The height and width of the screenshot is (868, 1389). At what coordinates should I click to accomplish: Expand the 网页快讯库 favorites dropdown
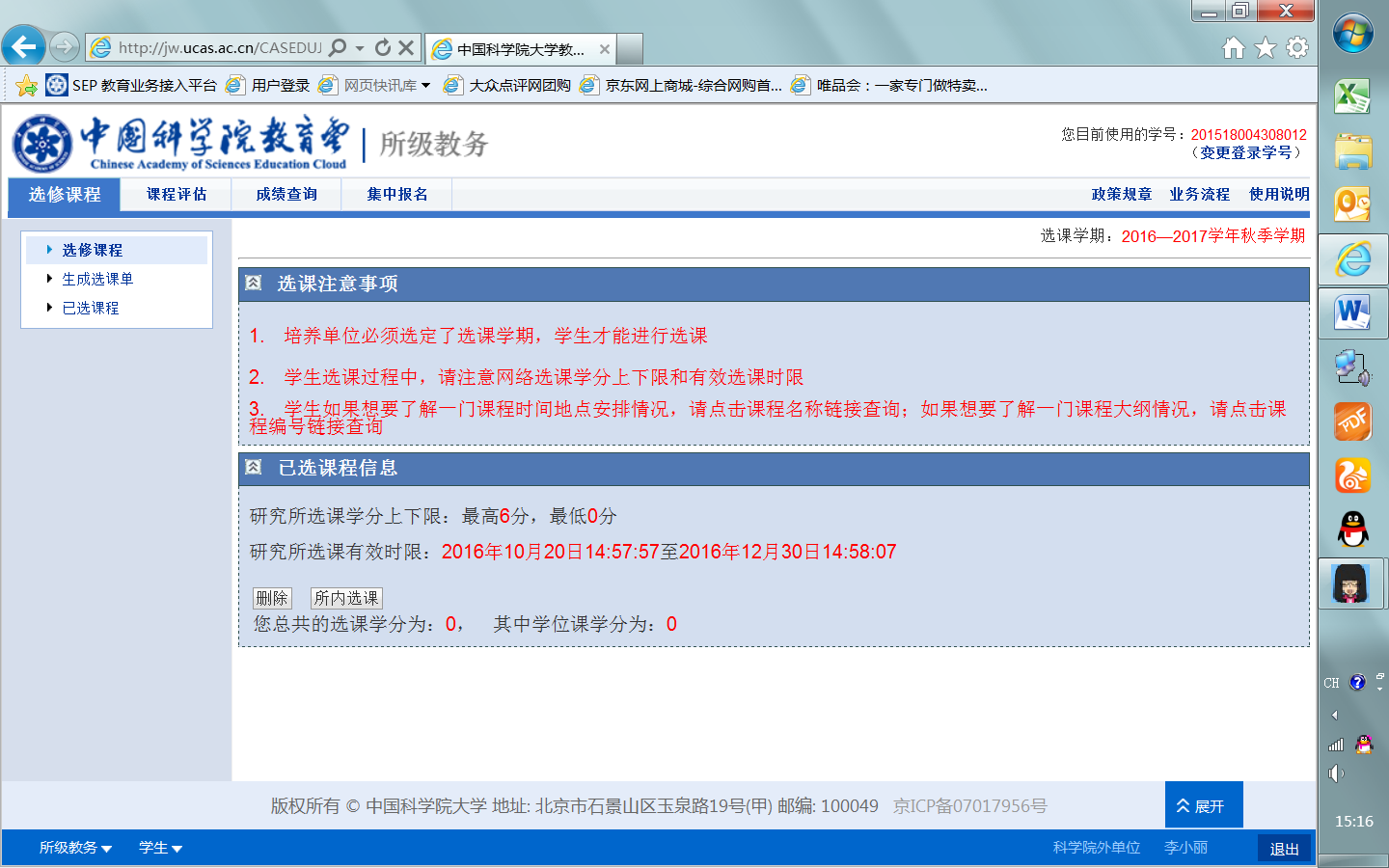(425, 86)
